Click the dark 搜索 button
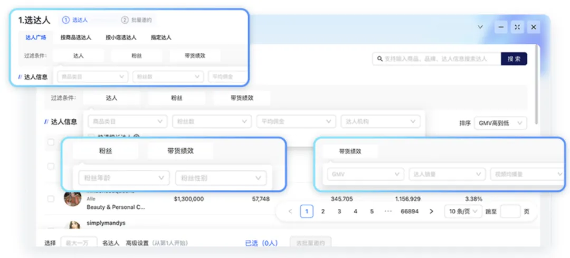This screenshot has width=570, height=258. [514, 59]
